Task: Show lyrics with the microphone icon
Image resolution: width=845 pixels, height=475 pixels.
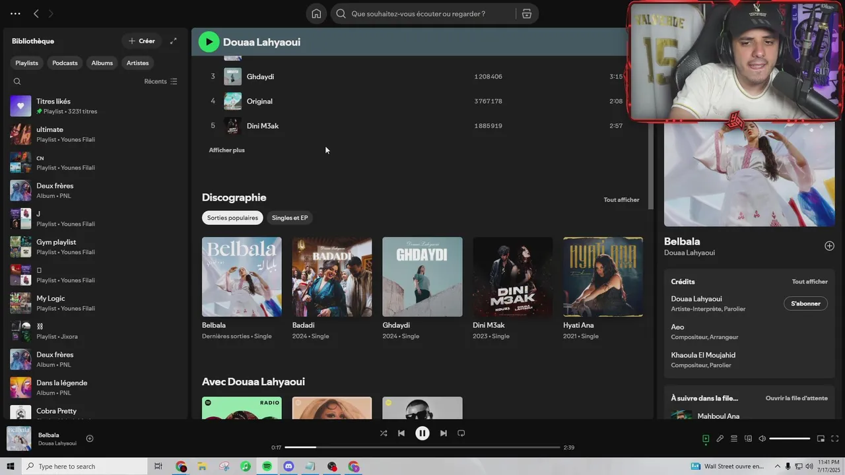Action: tap(720, 439)
